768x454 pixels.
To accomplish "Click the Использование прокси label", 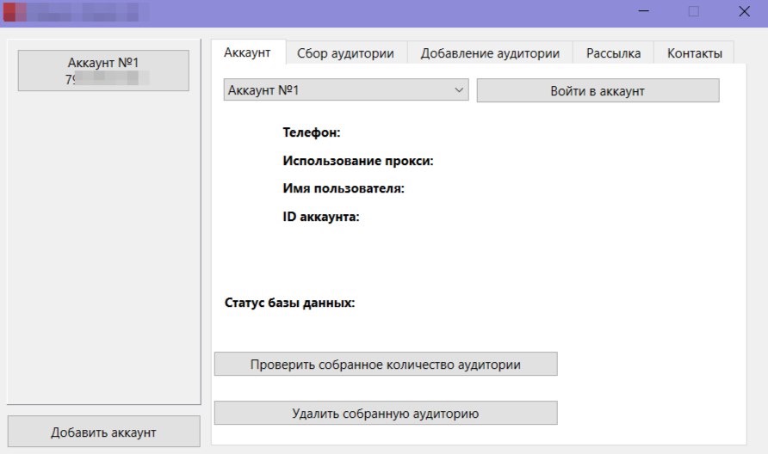I will coord(358,160).
